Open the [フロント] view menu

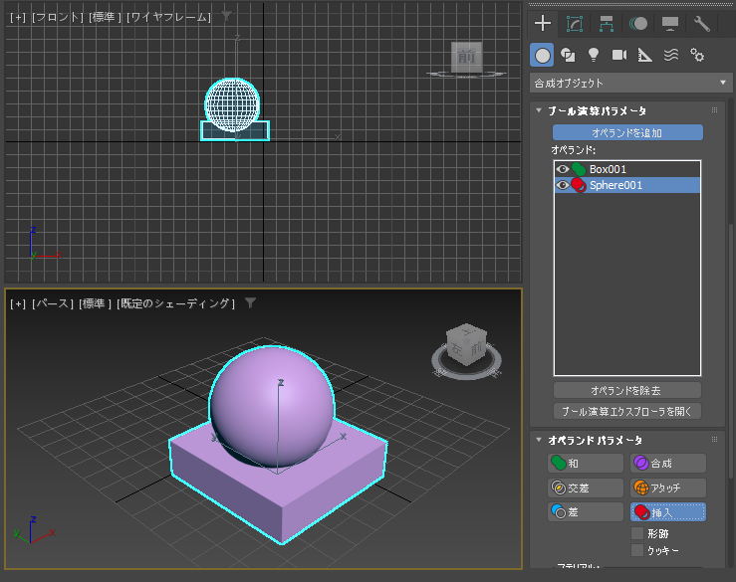click(x=57, y=17)
